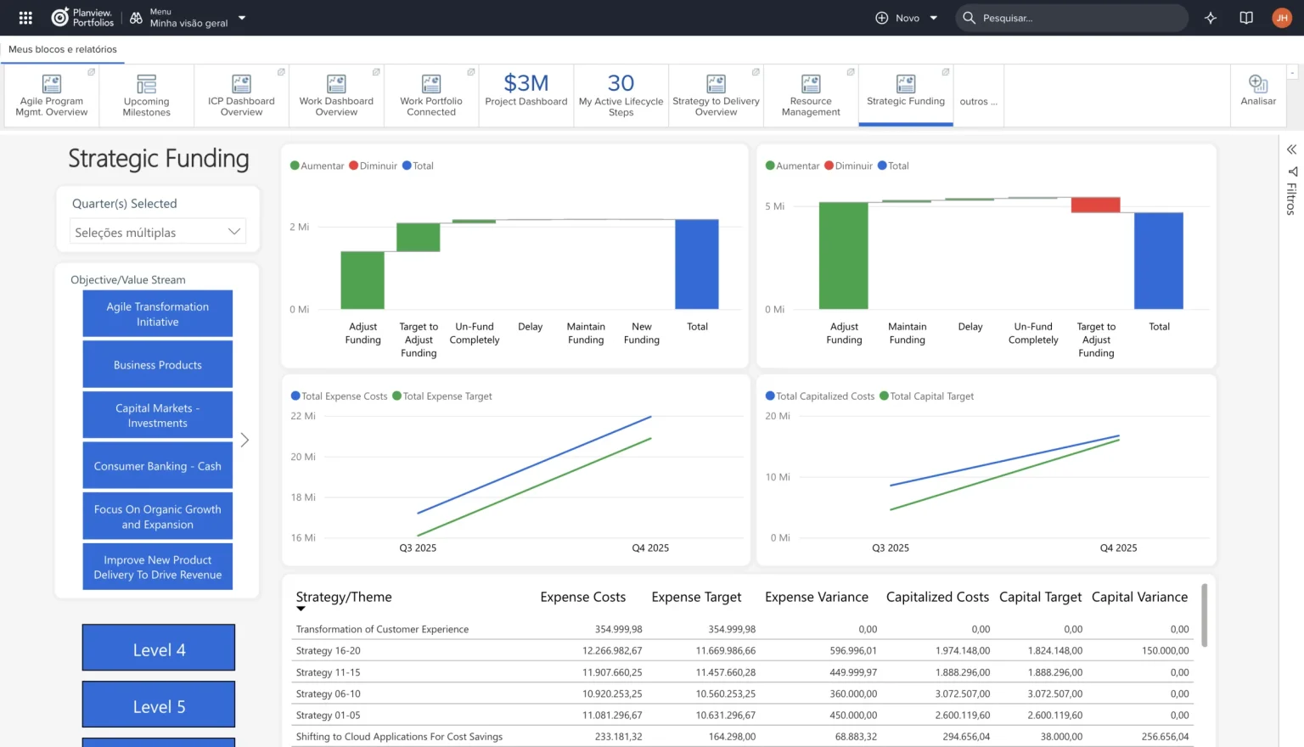Open the JH user avatar

[x=1282, y=18]
